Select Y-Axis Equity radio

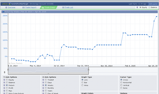click(7, 80)
